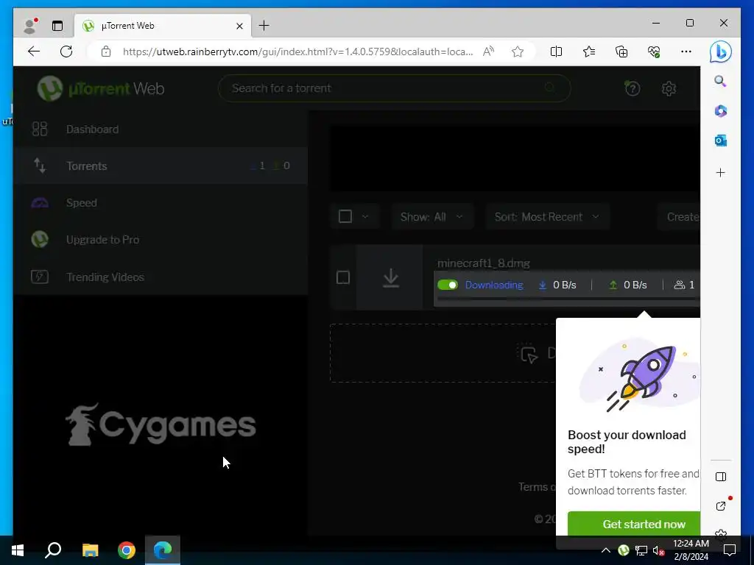
Task: Open Bing Copilot sidebar button
Action: tap(720, 51)
